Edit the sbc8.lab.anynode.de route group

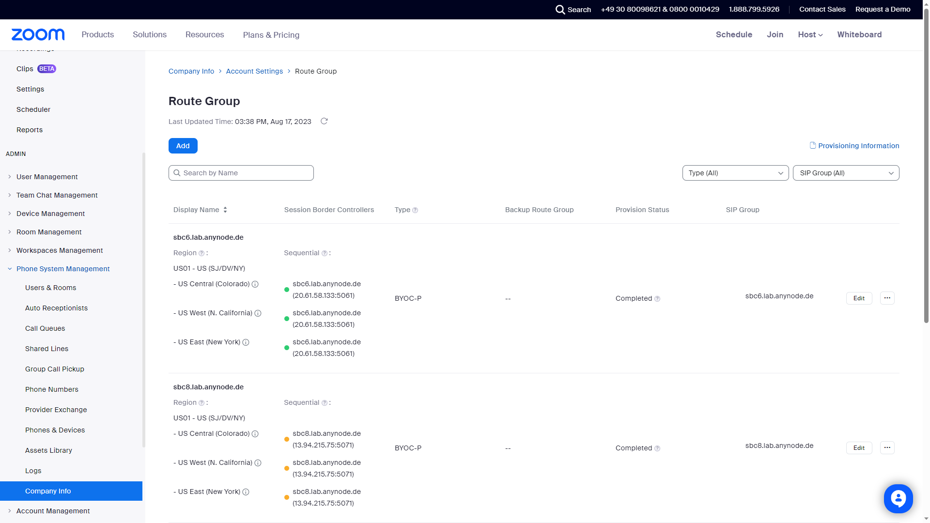(x=859, y=448)
